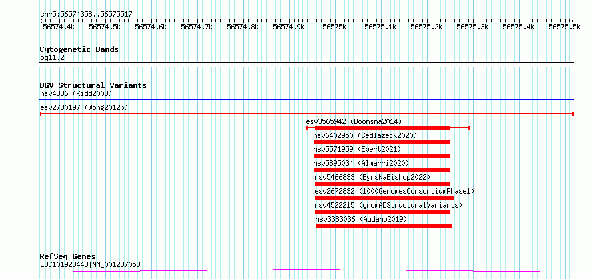Open variant esv2730197 (Wong2012b) label

84,107
